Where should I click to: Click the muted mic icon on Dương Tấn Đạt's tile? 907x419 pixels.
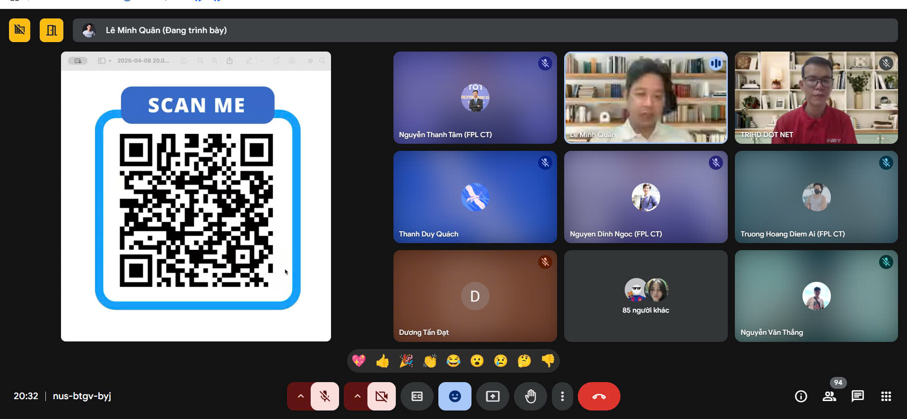click(545, 262)
